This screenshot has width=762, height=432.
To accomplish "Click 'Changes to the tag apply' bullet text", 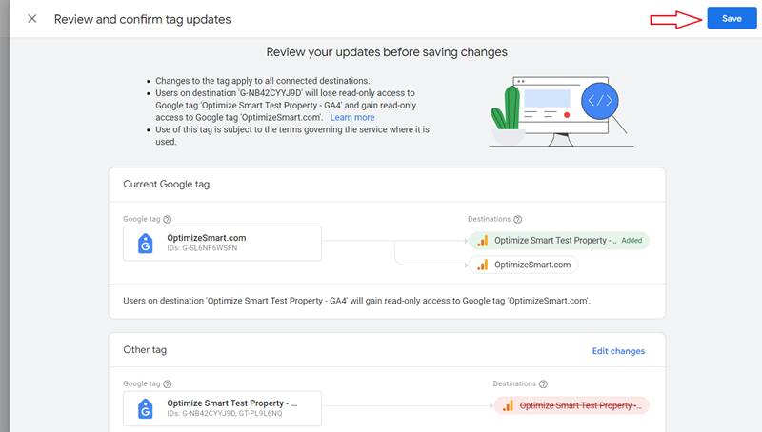I will click(263, 81).
